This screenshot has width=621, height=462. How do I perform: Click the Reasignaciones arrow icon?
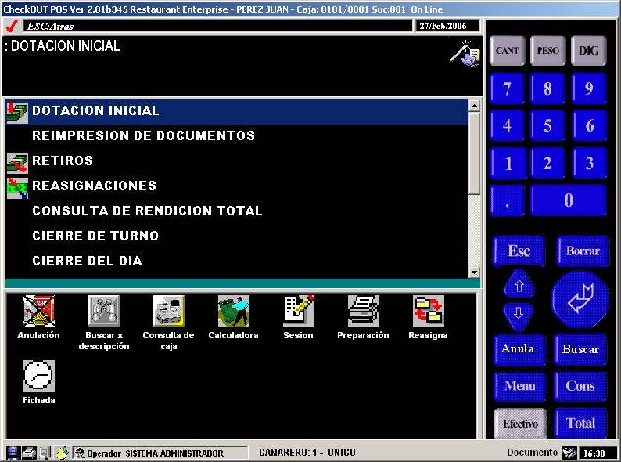pyautogui.click(x=17, y=188)
